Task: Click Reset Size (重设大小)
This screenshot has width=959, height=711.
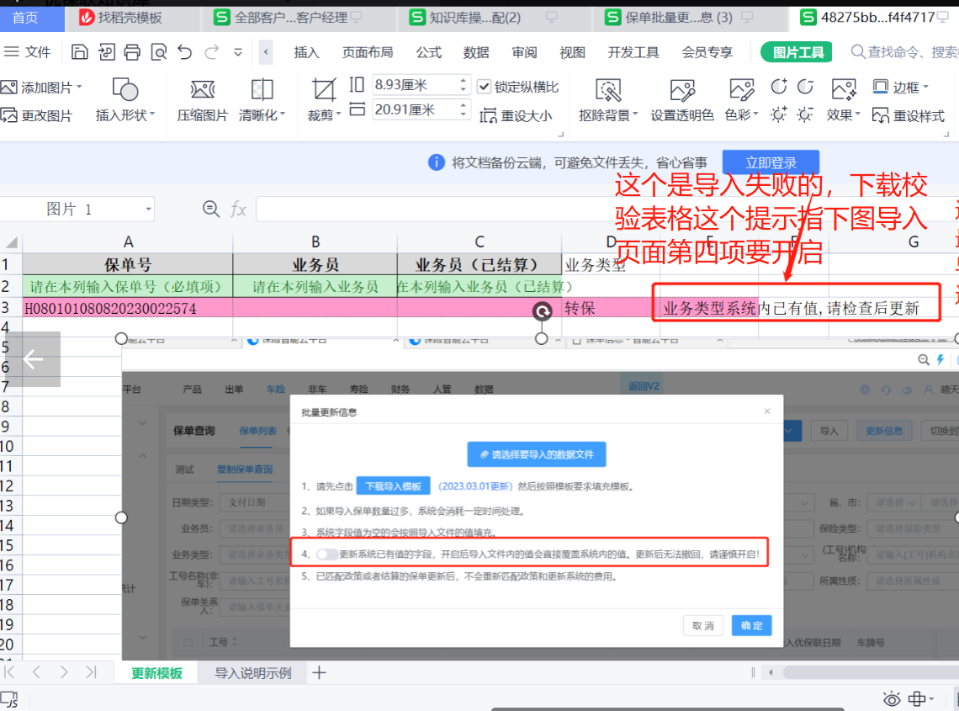Action: (517, 115)
